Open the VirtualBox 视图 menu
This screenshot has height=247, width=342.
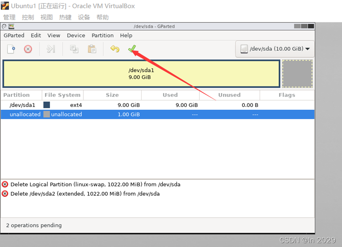click(47, 17)
